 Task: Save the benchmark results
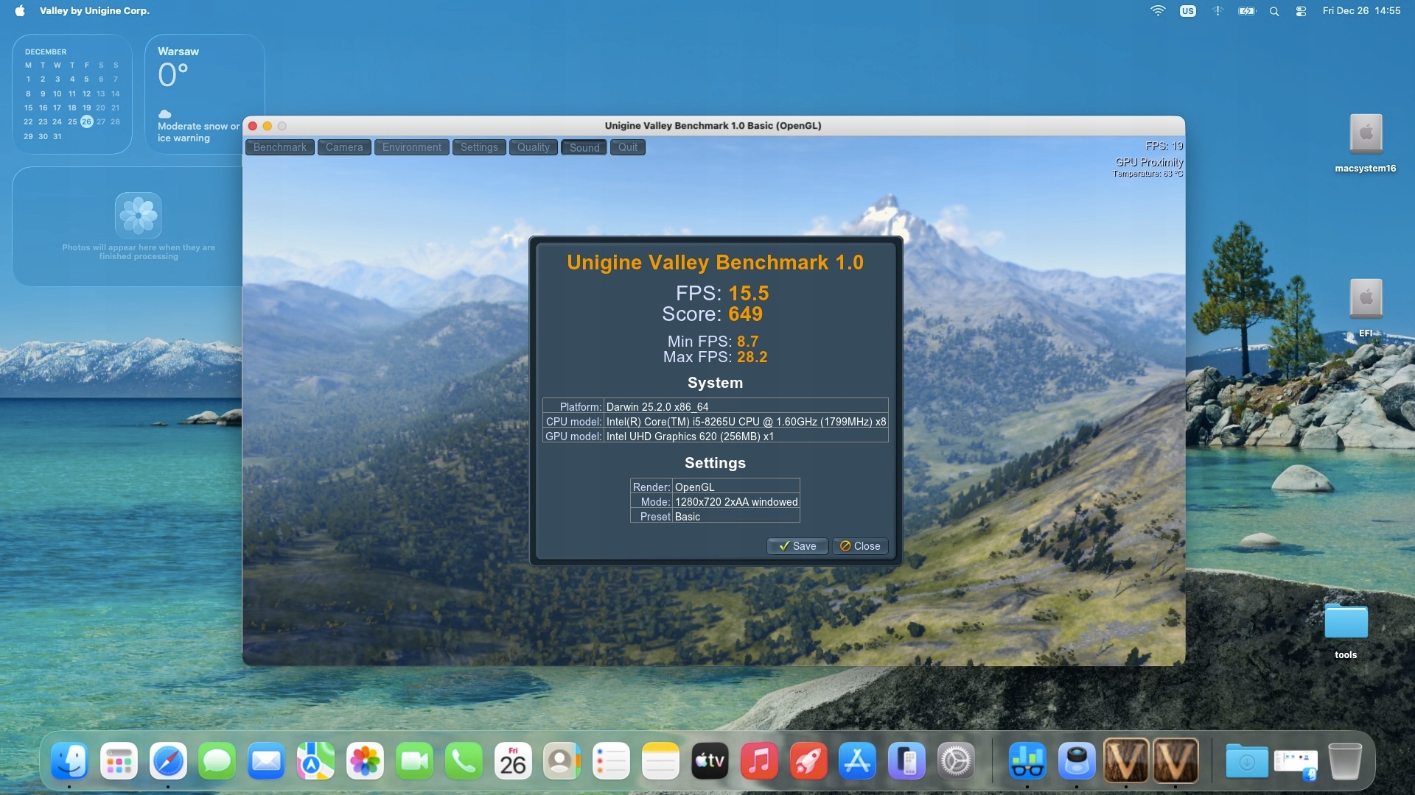pyautogui.click(x=797, y=546)
